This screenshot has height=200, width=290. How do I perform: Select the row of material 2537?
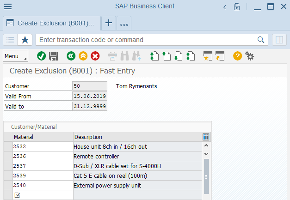coord(8,166)
